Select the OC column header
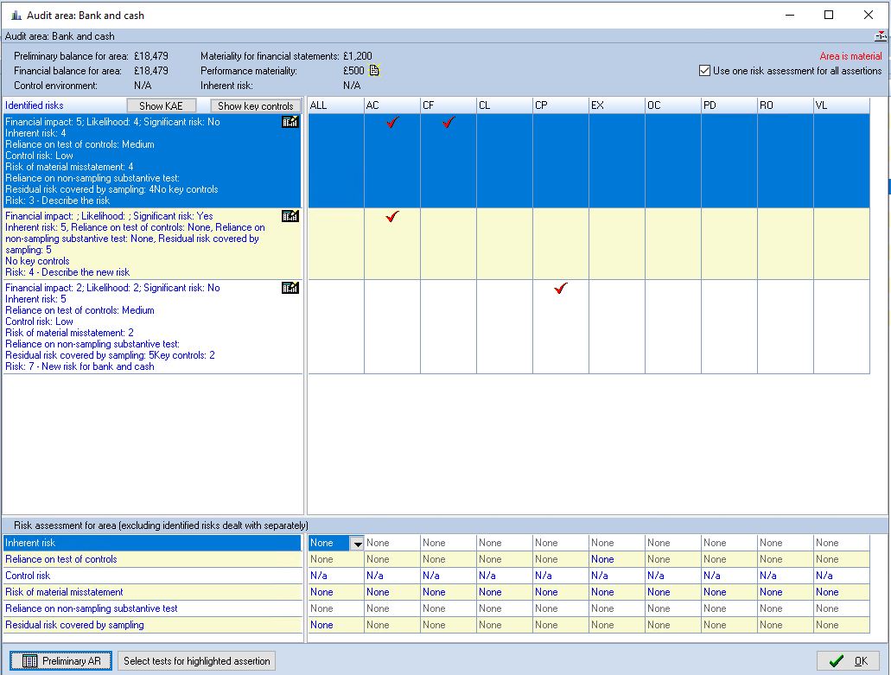 (x=673, y=105)
